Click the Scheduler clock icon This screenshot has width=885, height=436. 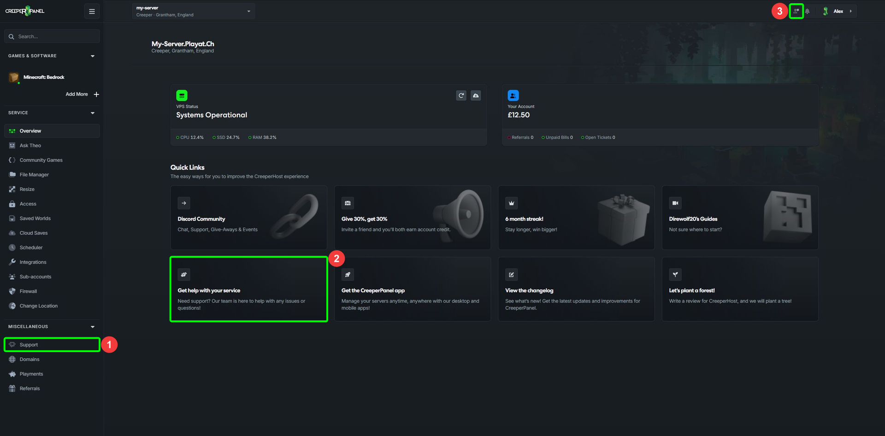pyautogui.click(x=12, y=247)
